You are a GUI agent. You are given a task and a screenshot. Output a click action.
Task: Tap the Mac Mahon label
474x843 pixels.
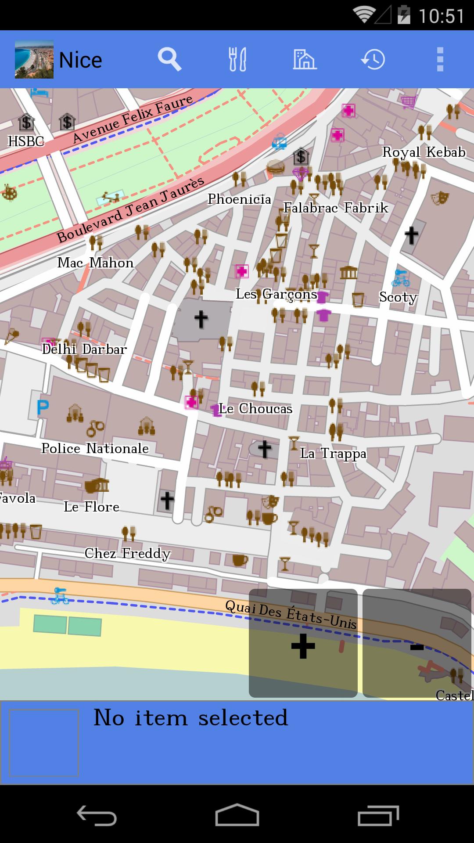pyautogui.click(x=95, y=263)
